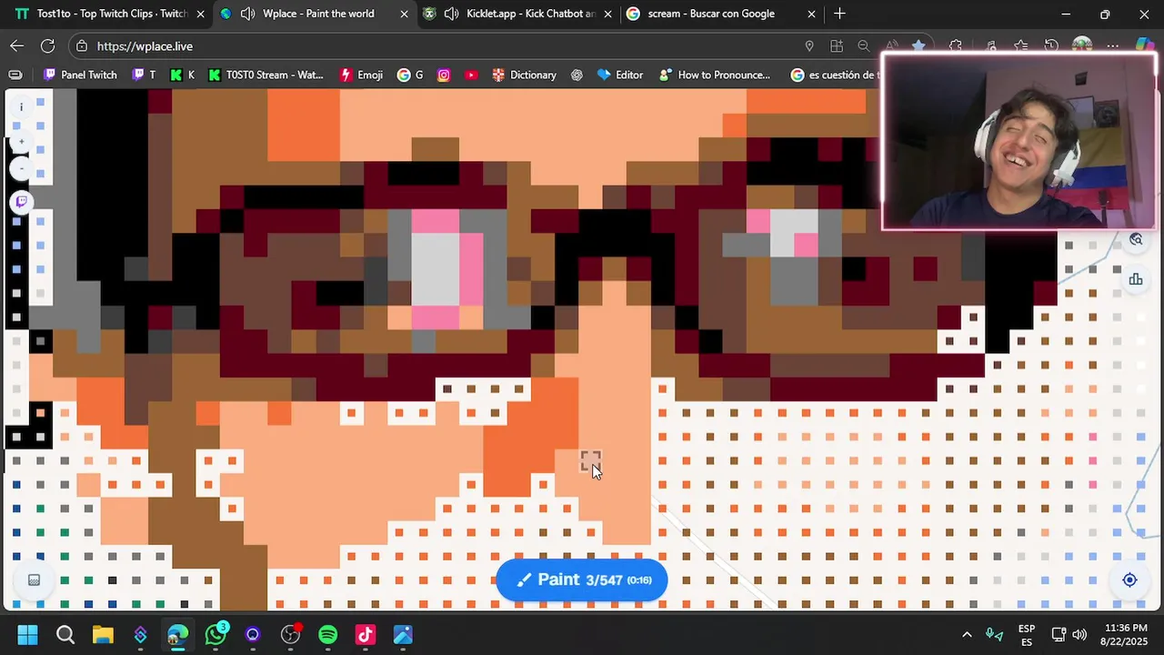The height and width of the screenshot is (655, 1164).
Task: Open the browser profile avatar
Action: [1082, 45]
